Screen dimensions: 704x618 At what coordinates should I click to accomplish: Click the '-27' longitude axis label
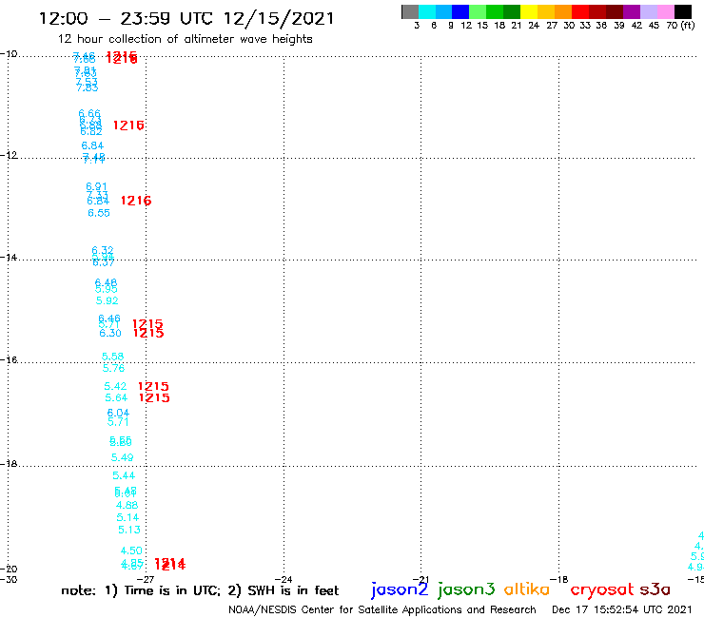(146, 580)
